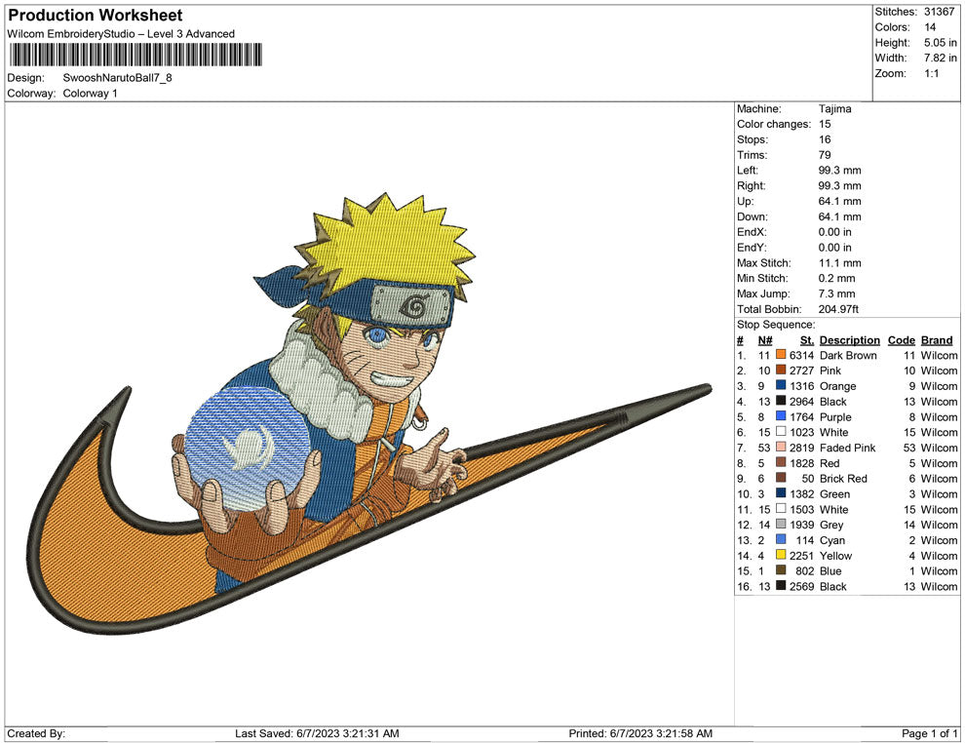Select the design name SwooshNarutoBall7_8

(x=118, y=78)
